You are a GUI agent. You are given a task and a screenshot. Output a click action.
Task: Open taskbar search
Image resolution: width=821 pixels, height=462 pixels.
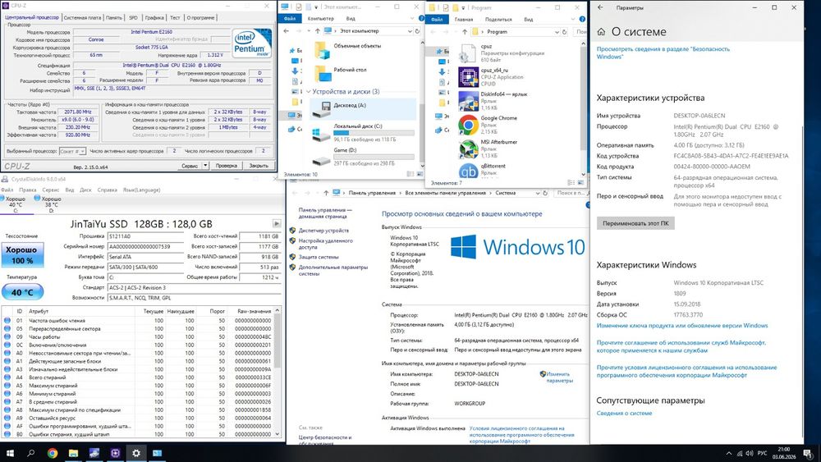pos(31,453)
